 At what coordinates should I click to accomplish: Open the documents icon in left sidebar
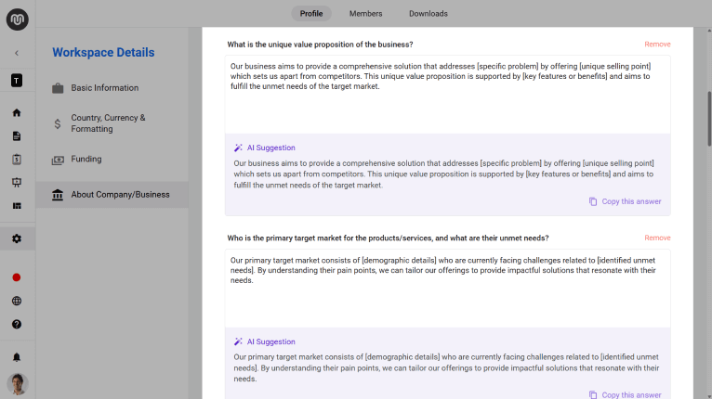coord(17,136)
